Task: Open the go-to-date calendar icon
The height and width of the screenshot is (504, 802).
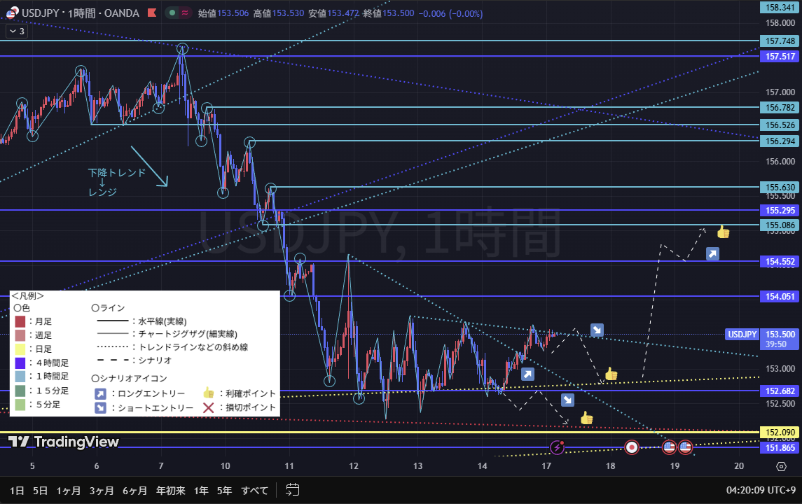Action: pyautogui.click(x=293, y=490)
